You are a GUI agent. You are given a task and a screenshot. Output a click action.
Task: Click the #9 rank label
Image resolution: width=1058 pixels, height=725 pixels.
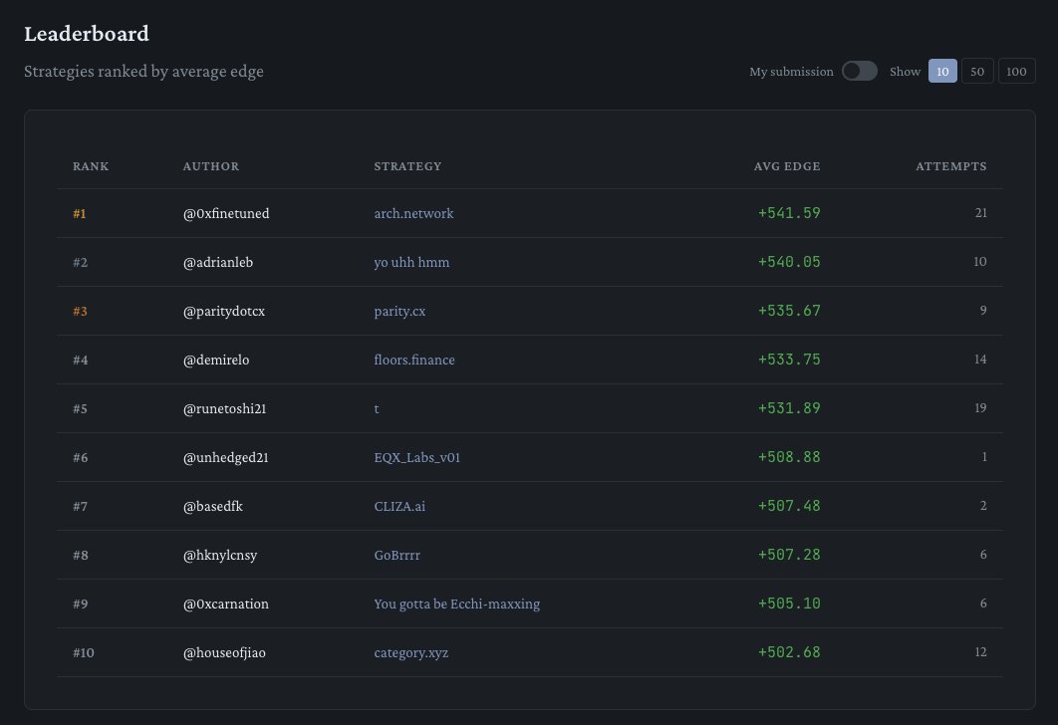tap(81, 604)
